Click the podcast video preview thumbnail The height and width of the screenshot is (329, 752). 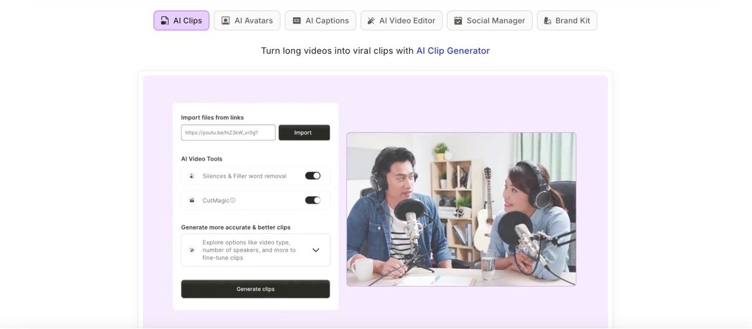(461, 209)
